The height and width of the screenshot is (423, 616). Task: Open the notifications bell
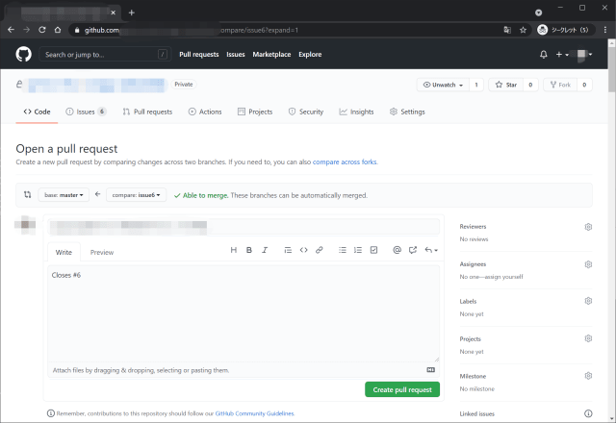(x=543, y=55)
